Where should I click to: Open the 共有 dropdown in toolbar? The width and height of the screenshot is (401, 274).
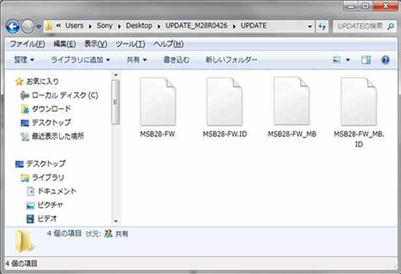coord(136,60)
